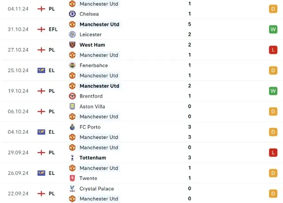Open the Fenerbahce team name link
Screen dimensions: 283x203
click(94, 65)
